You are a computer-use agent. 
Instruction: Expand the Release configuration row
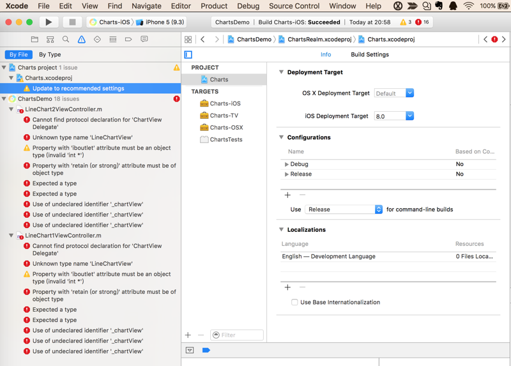pos(286,174)
